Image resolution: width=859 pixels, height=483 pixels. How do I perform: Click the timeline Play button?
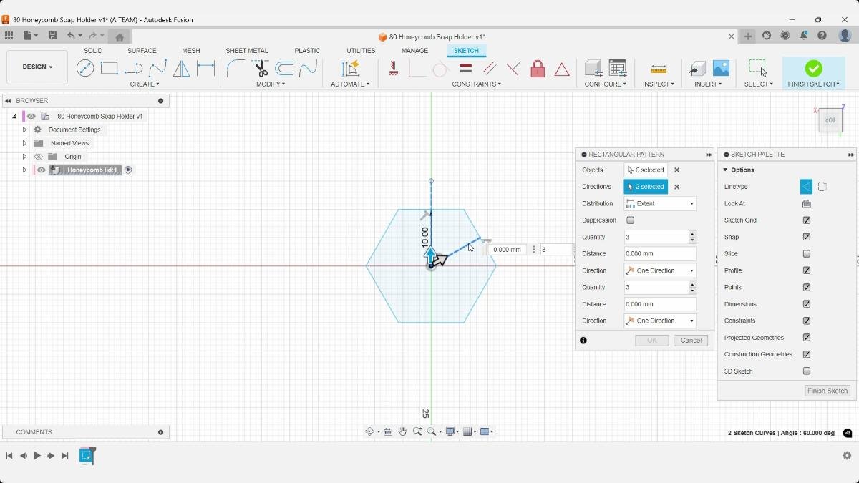tap(37, 456)
